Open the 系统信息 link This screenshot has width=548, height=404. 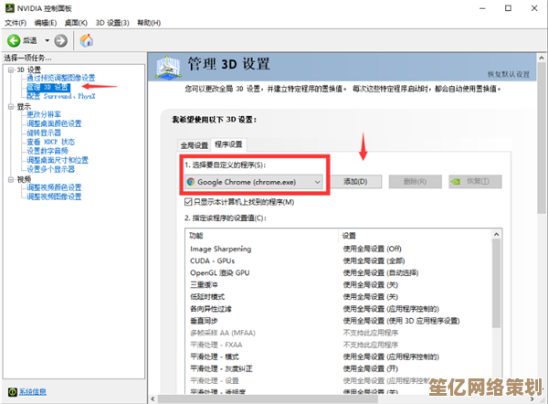(33, 390)
